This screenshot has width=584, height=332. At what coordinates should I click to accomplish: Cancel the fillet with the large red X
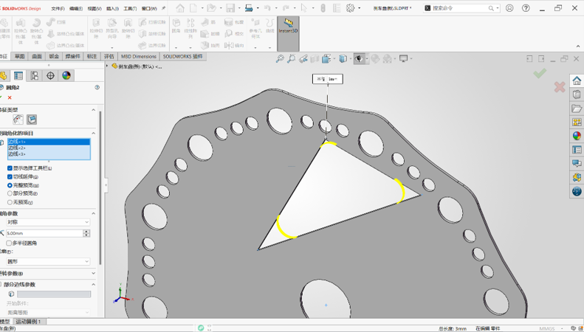560,87
